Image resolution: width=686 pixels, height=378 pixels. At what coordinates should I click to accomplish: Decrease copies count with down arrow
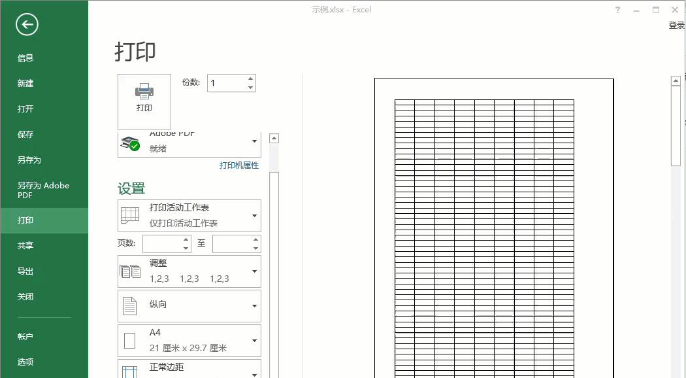coord(250,88)
